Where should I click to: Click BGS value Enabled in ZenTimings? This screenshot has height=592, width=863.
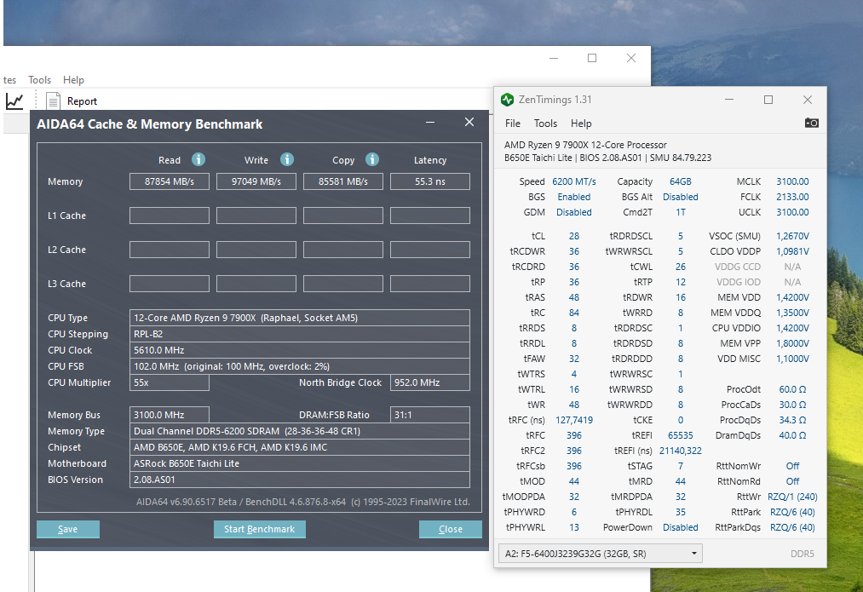click(574, 197)
